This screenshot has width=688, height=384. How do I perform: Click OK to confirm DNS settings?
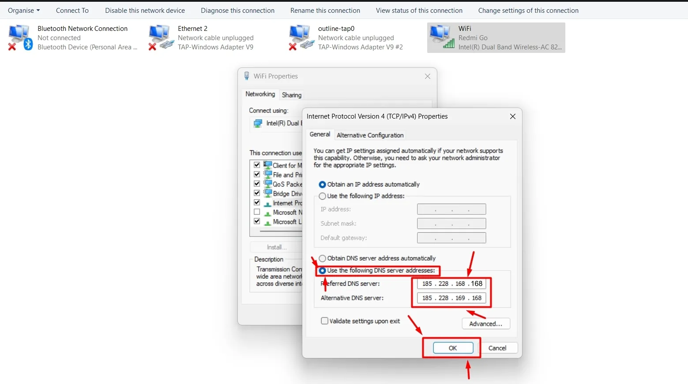pos(453,348)
